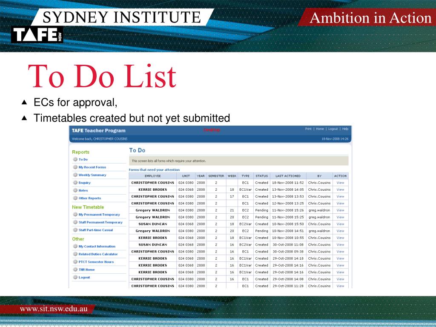The image size is (436, 327).
Task: Click the LAST ACTIONED column header
Action: (288, 176)
